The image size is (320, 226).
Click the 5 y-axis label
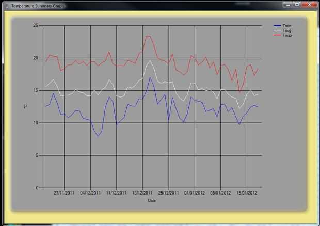(x=37, y=155)
